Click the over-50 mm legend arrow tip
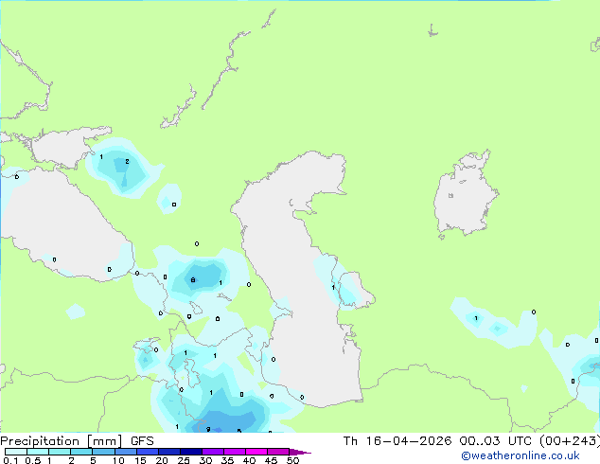Image resolution: width=600 pixels, height=464 pixels. coord(300,452)
